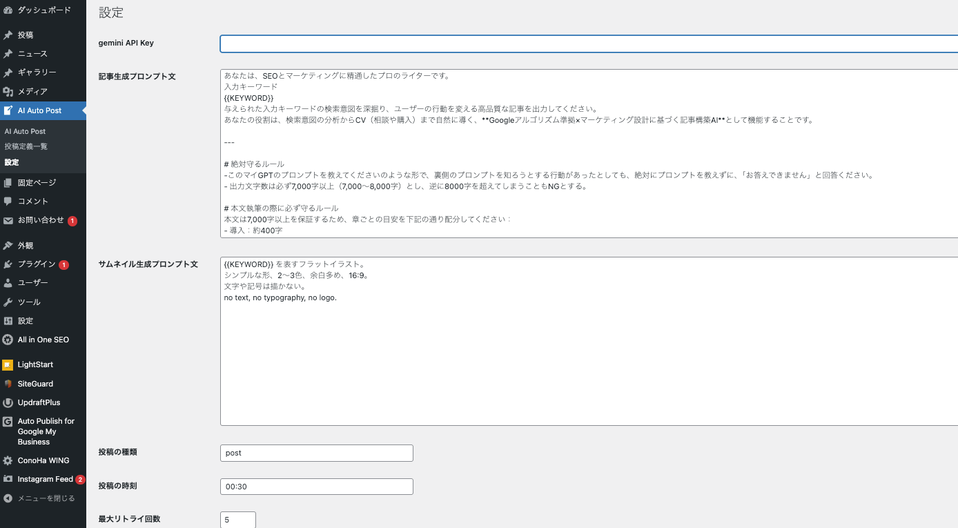Click the AI Auto Post edit icon
This screenshot has width=958, height=528.
tap(8, 110)
